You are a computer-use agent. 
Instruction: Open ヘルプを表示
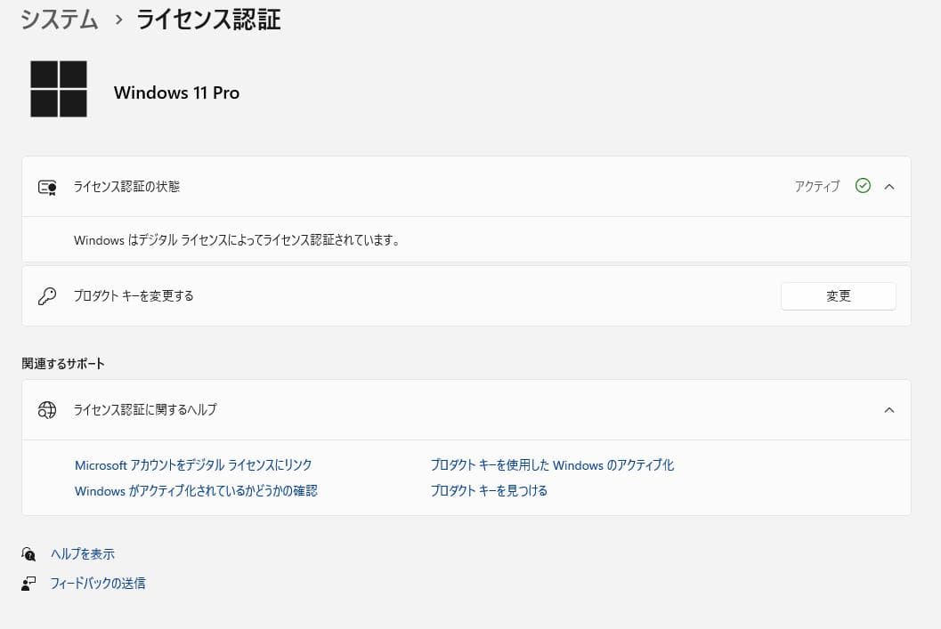click(82, 553)
